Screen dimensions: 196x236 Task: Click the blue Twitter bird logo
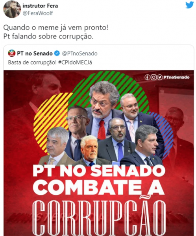point(190,5)
